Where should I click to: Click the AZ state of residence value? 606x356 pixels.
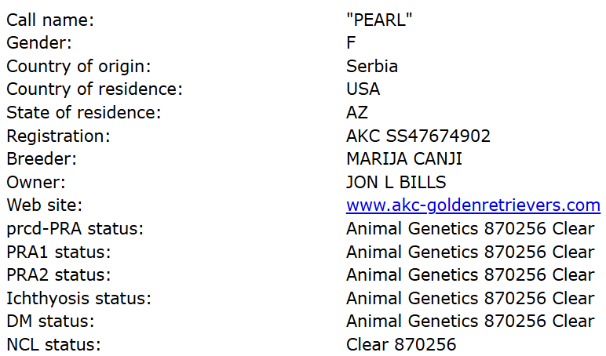357,113
